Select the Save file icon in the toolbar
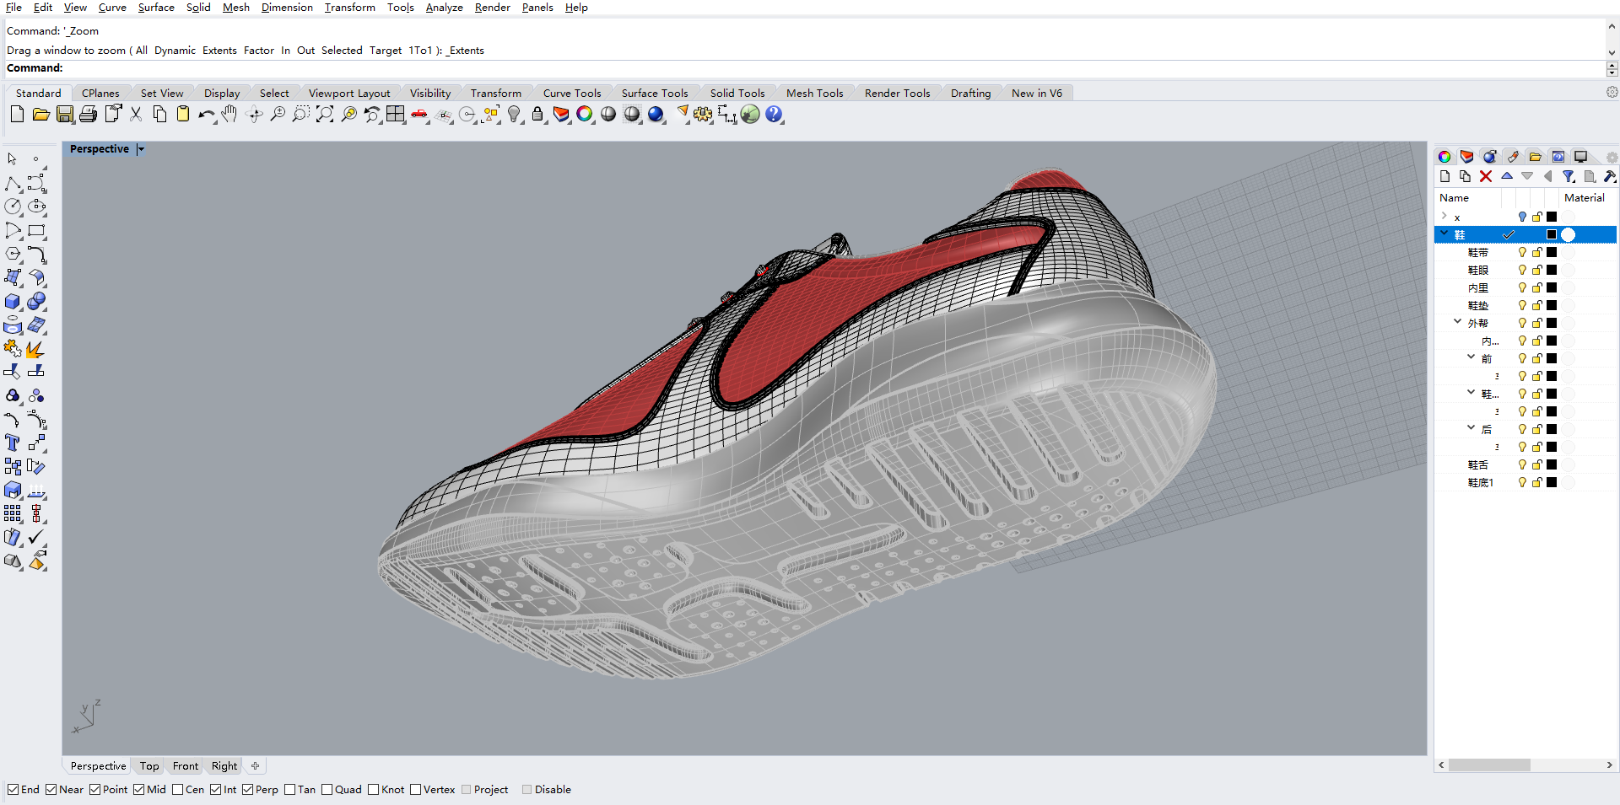Image resolution: width=1620 pixels, height=805 pixels. pyautogui.click(x=64, y=115)
